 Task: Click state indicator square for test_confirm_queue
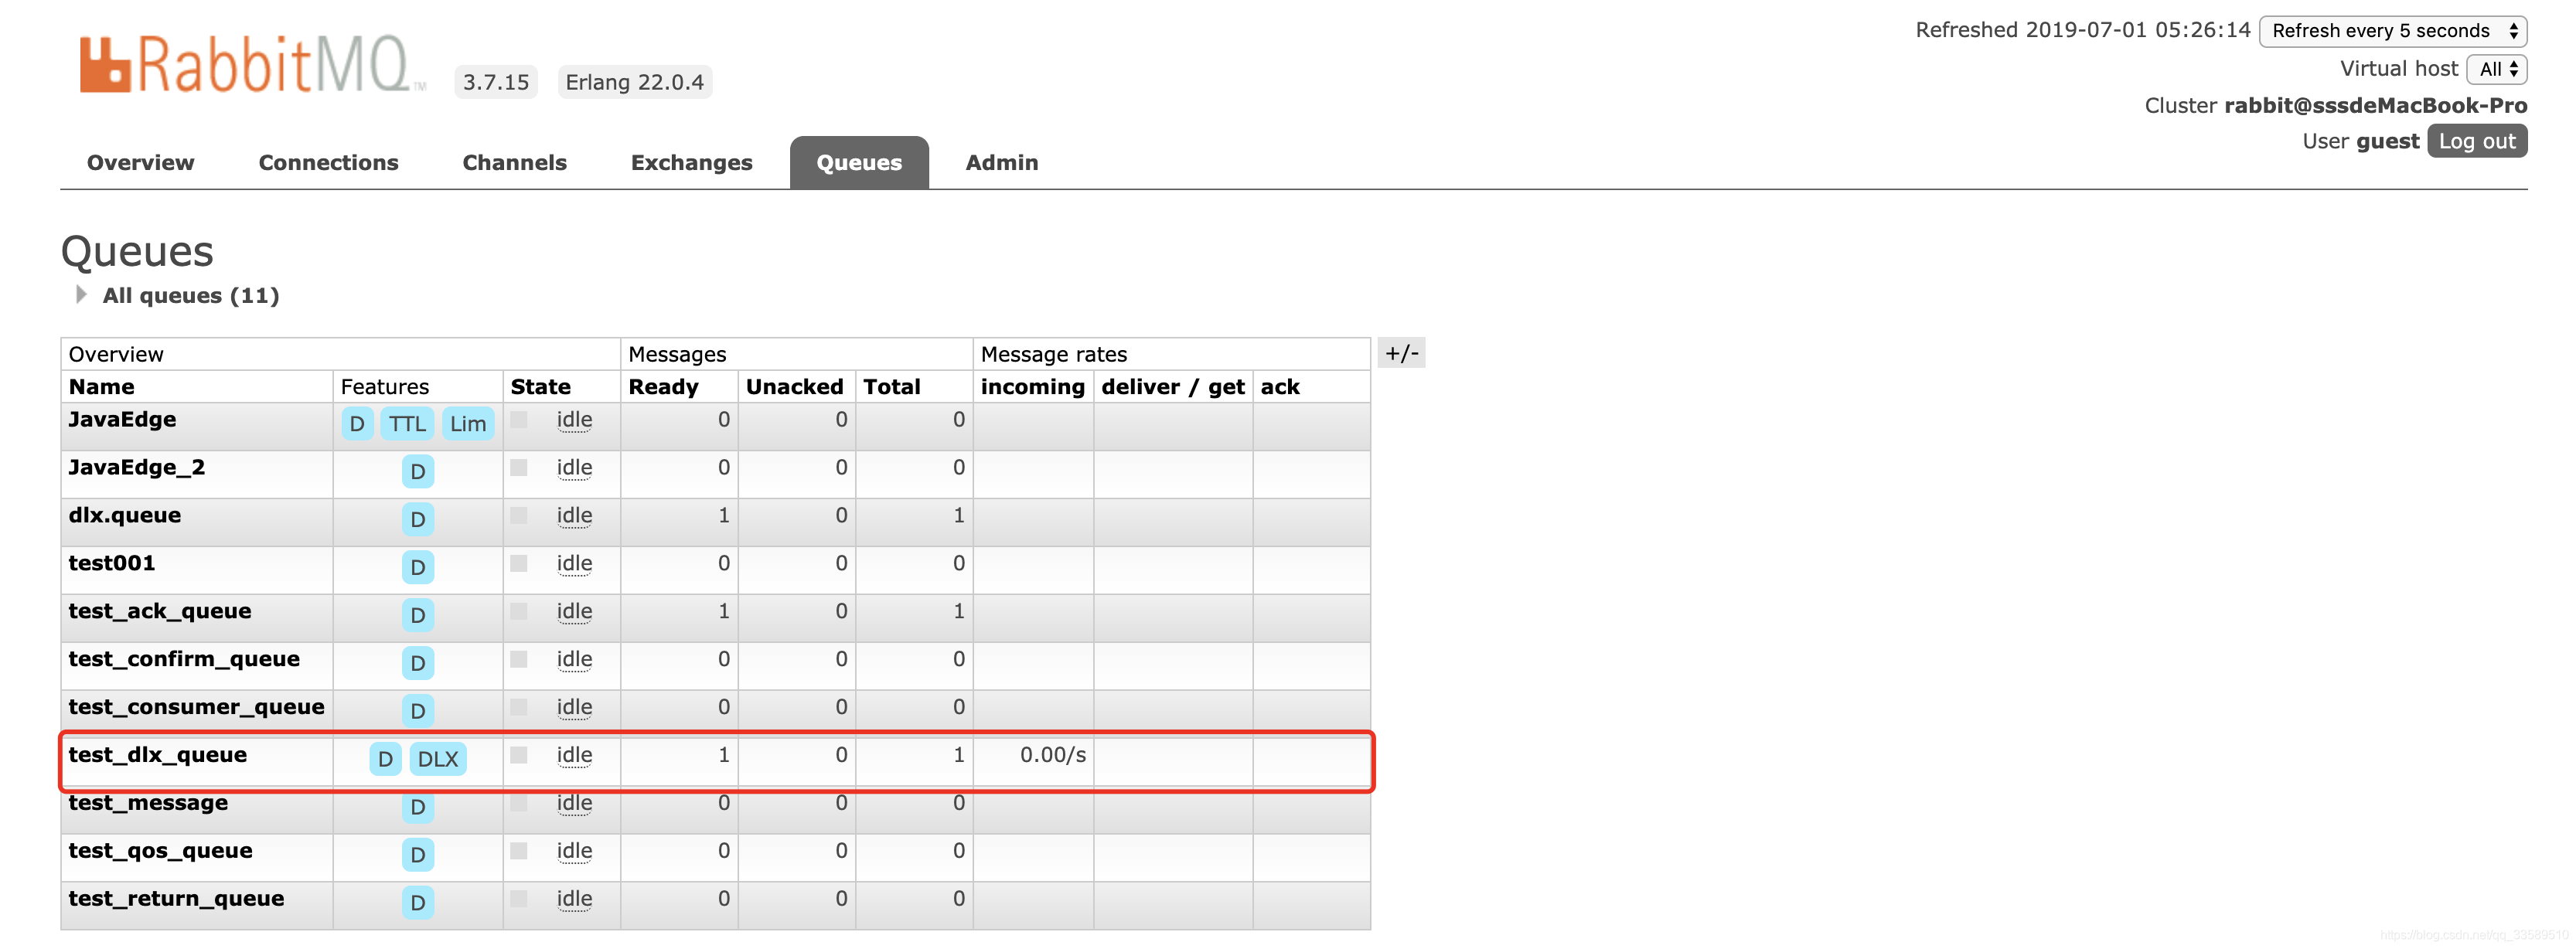[518, 660]
